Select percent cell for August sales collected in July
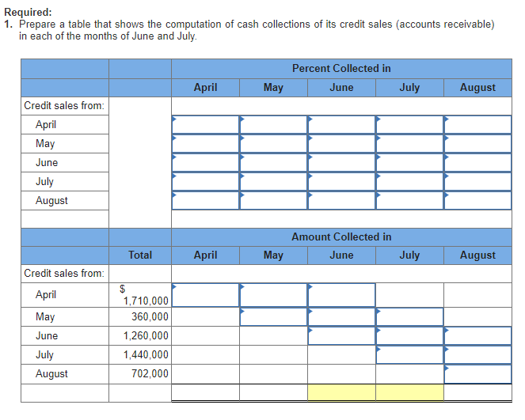The height and width of the screenshot is (420, 525). 410,201
